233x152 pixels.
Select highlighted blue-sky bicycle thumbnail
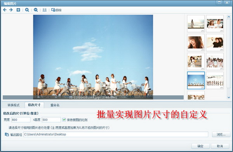[x=196, y=80]
